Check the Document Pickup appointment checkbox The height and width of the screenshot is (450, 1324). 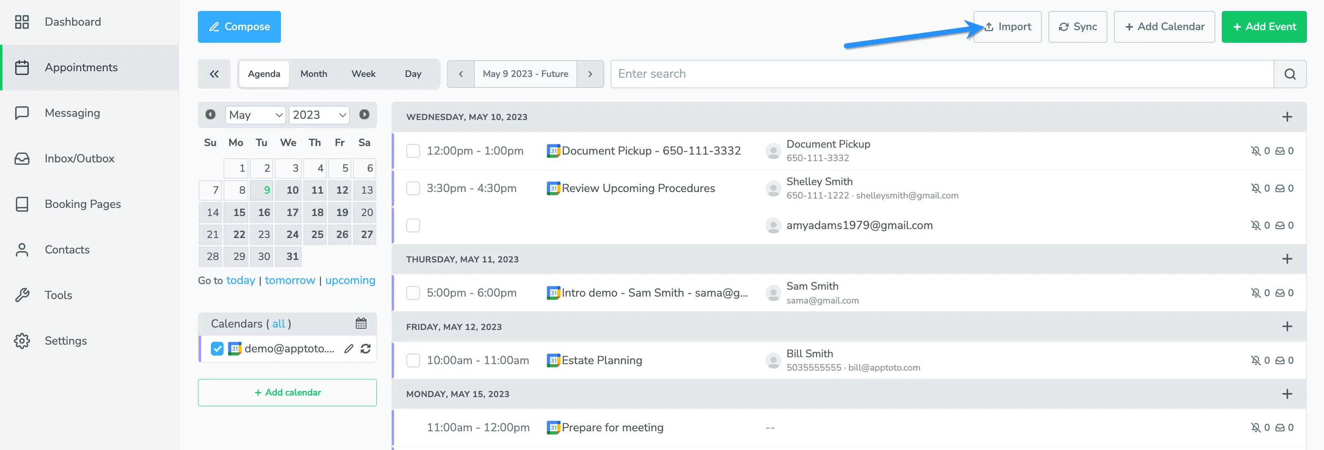click(x=413, y=151)
